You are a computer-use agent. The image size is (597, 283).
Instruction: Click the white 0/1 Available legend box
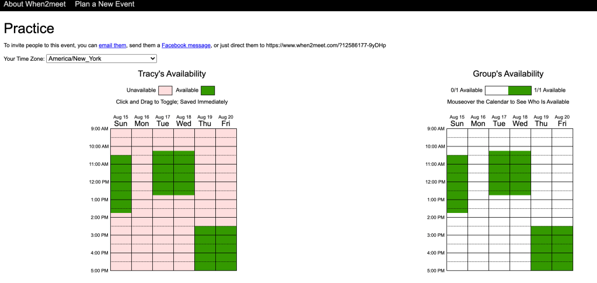pos(497,90)
